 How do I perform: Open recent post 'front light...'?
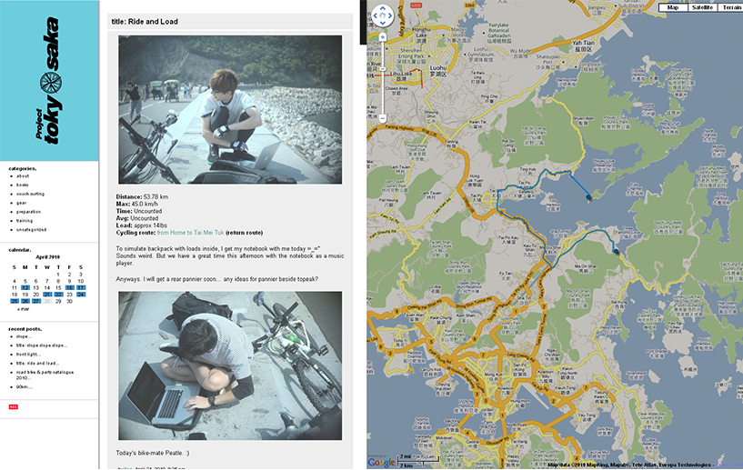click(28, 355)
